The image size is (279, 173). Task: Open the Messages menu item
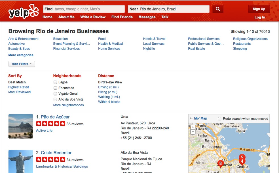coord(147,17)
